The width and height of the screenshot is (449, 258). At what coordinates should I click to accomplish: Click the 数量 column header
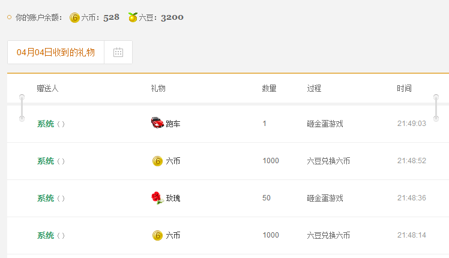click(269, 88)
